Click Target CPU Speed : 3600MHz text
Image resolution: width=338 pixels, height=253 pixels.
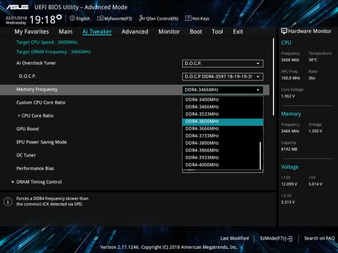[47, 42]
